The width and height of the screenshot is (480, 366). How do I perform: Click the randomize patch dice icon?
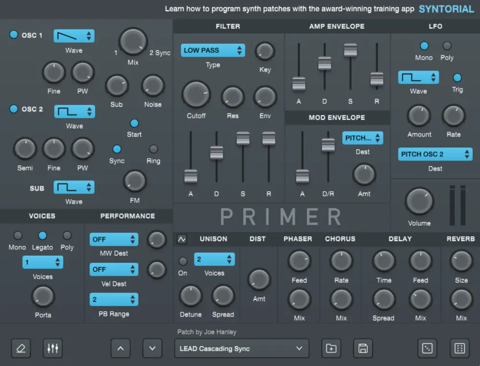[427, 349]
